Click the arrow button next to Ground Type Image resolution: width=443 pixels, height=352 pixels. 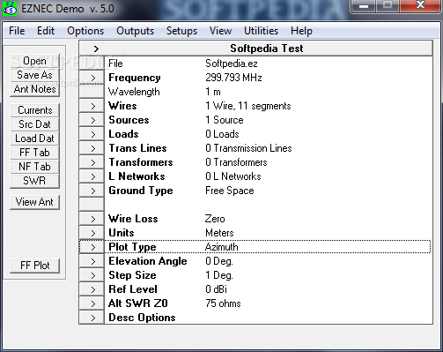tap(92, 191)
